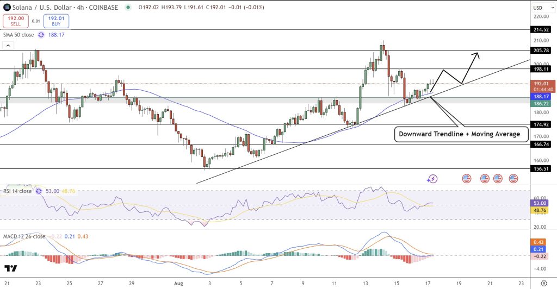Click the 188.17 SMA price label
The width and height of the screenshot is (557, 289).
coord(541,97)
